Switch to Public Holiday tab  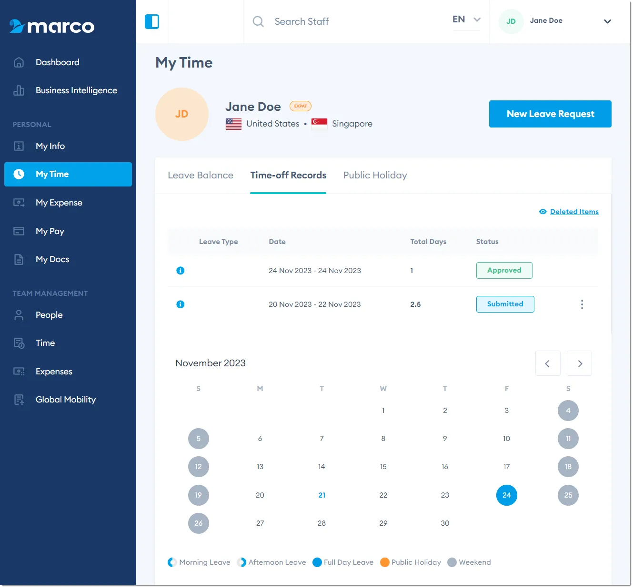tap(375, 176)
